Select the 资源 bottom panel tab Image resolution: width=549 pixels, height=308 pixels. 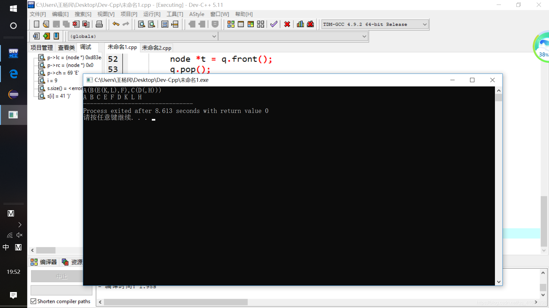click(73, 262)
